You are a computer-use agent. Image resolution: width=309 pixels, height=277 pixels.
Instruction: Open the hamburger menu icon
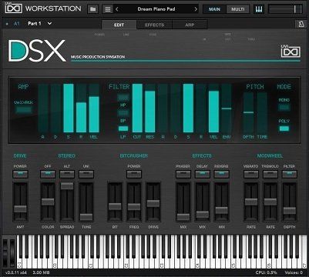coord(108,9)
